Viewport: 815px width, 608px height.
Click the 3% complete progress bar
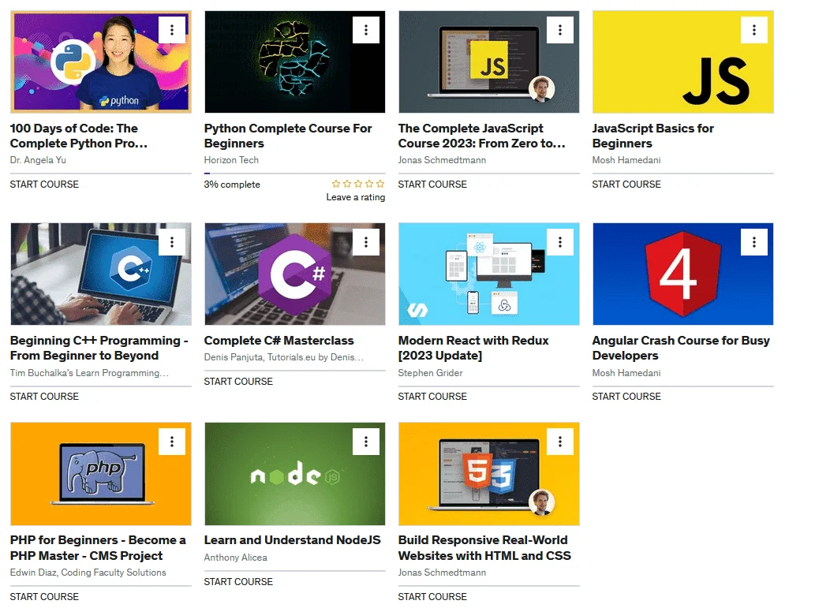295,173
